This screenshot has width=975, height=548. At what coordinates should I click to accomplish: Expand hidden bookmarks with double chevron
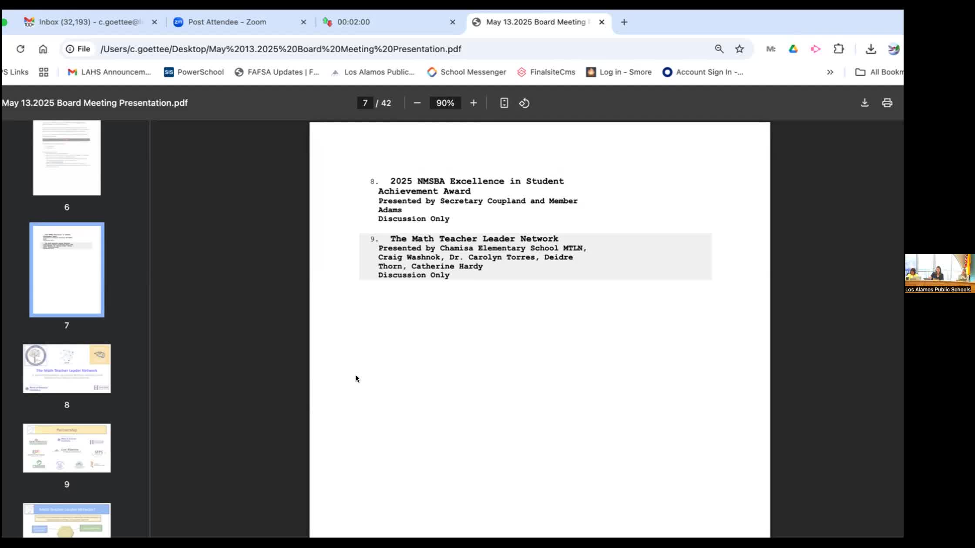(x=830, y=72)
